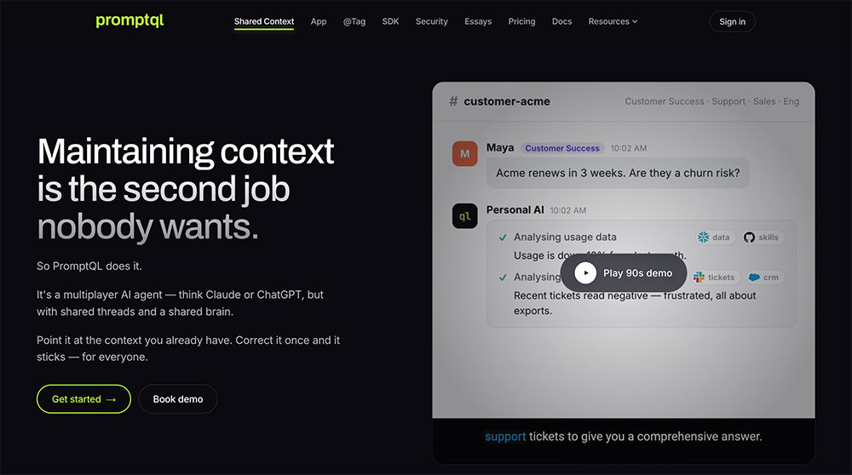Click the Book demo button
Screen dimensions: 852x475
point(178,399)
